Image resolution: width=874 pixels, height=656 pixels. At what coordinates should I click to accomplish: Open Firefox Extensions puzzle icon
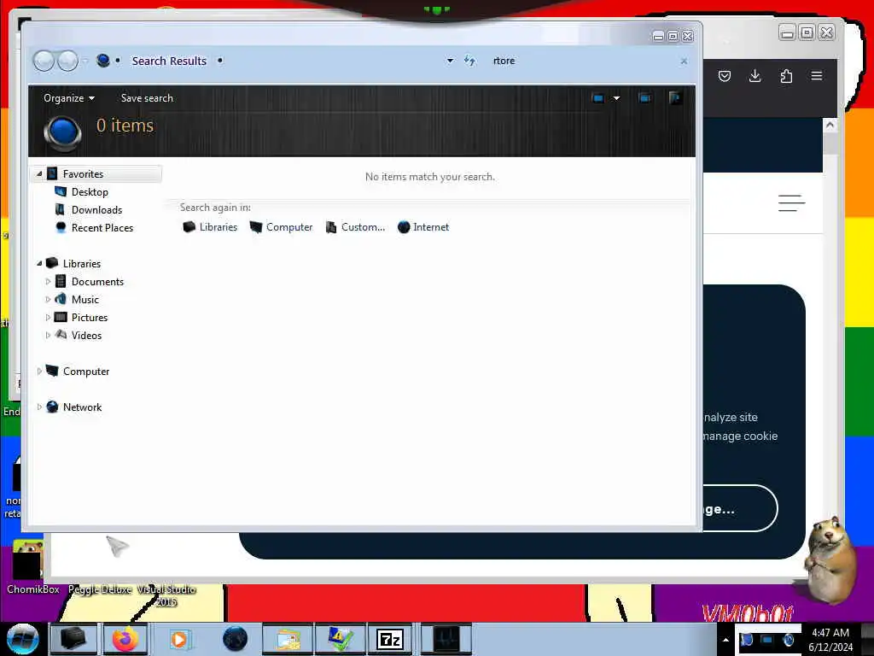[786, 76]
